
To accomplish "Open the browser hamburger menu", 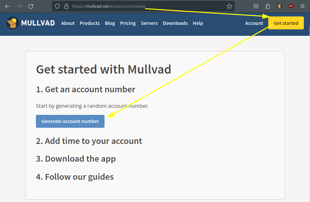I will point(303,6).
